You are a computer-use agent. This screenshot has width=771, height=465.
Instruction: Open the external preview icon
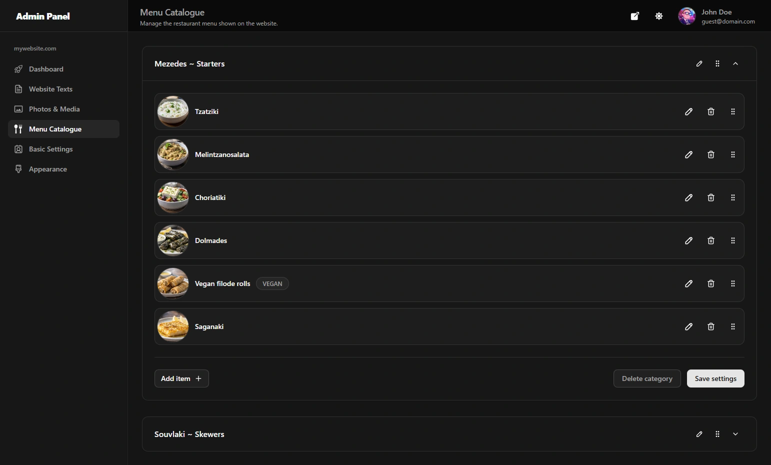click(634, 16)
